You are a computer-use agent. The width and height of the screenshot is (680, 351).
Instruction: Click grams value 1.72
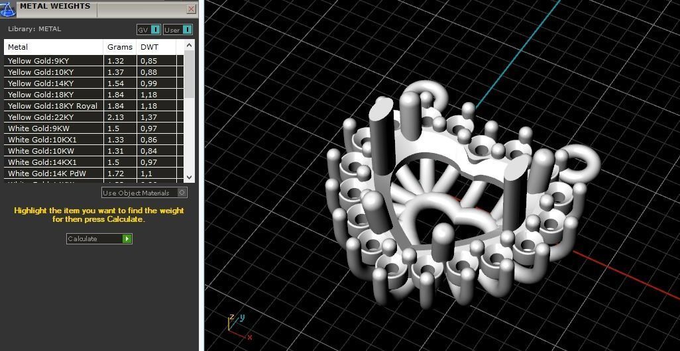point(115,174)
